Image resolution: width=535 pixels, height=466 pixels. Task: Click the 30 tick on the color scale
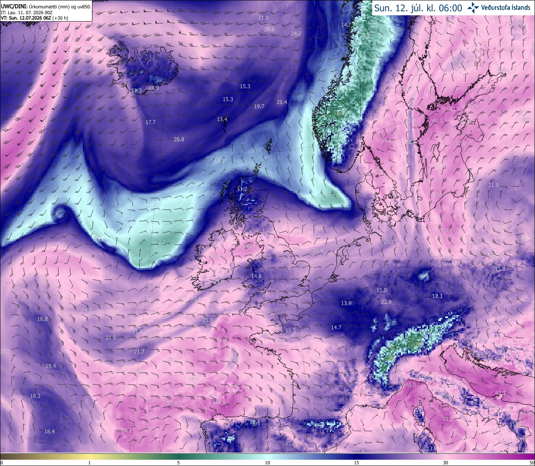pyautogui.click(x=446, y=462)
